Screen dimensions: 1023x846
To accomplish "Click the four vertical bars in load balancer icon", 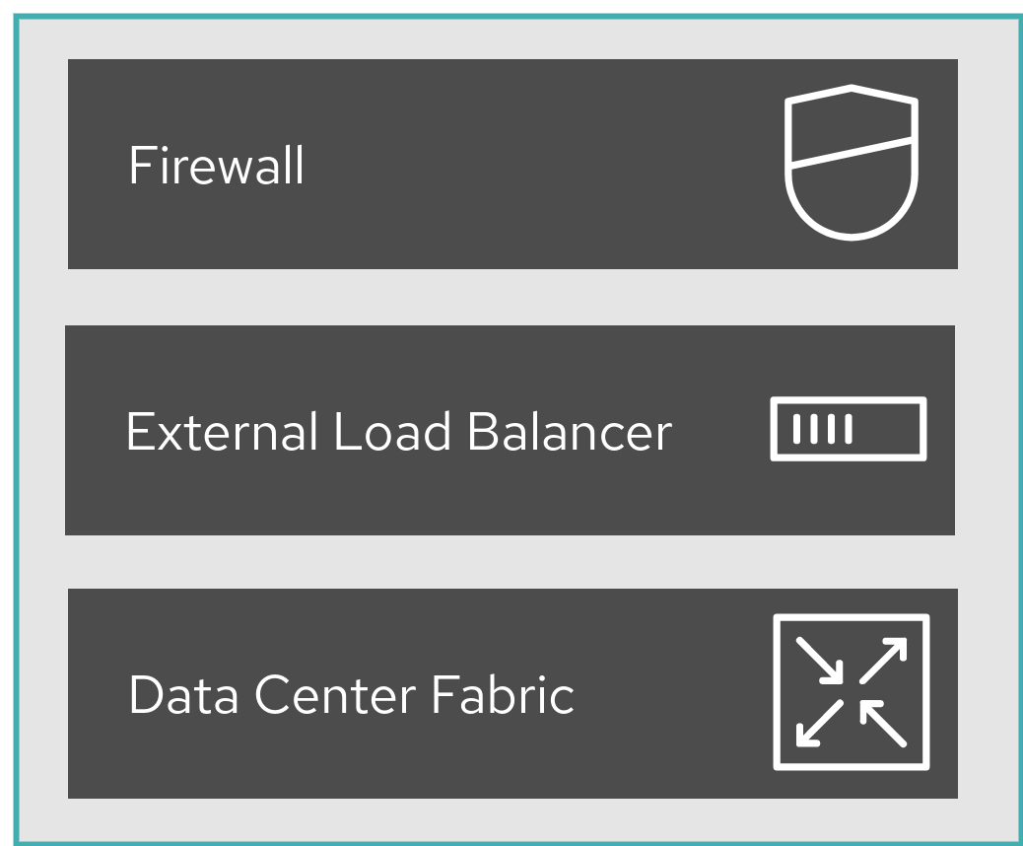I will 822,429.
